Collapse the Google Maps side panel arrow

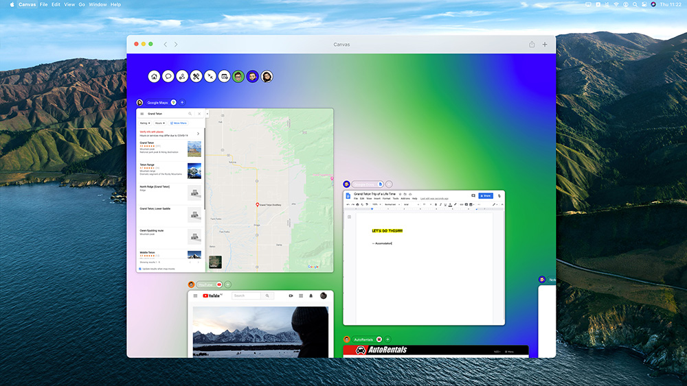click(x=207, y=114)
